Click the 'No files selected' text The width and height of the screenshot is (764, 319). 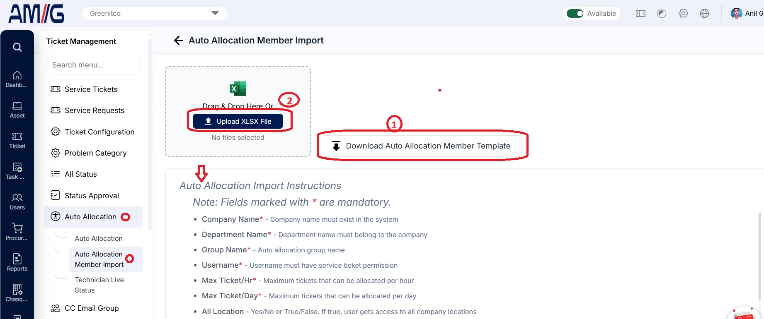[x=238, y=137]
